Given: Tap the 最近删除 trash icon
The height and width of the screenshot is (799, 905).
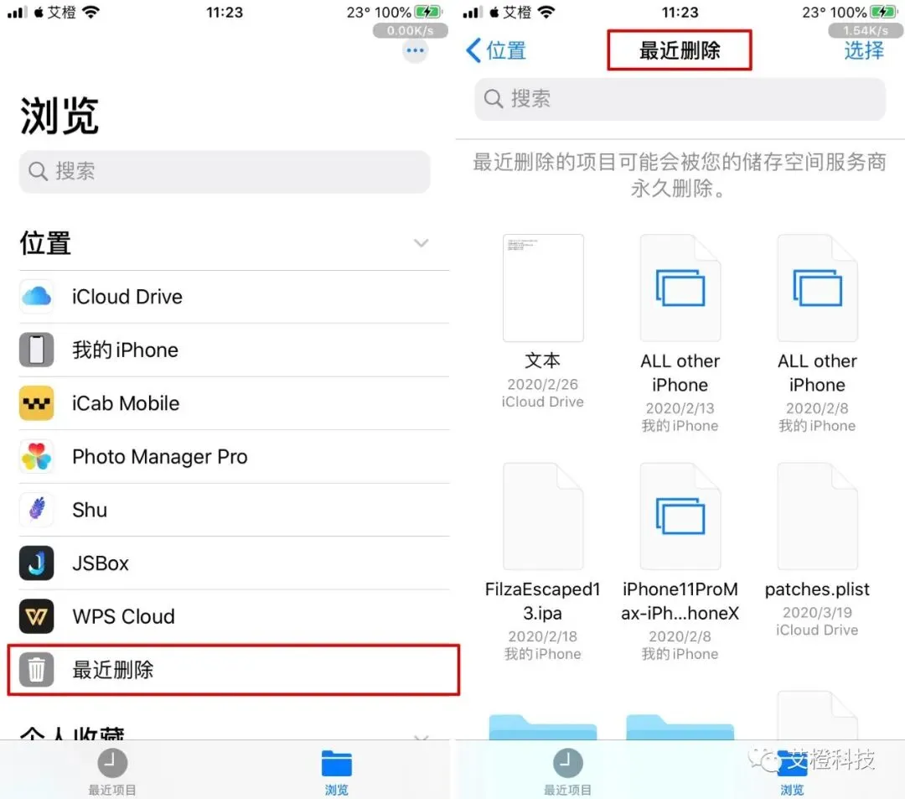Looking at the screenshot, I should coord(37,670).
